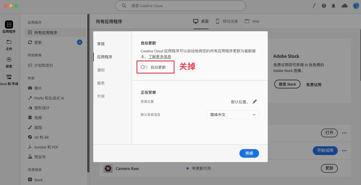
Task: Open 更新 in the sidebar list
Action: tap(55, 42)
